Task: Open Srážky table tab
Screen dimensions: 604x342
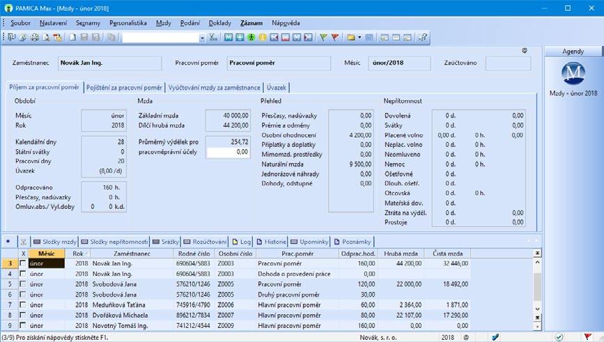Action: point(166,242)
